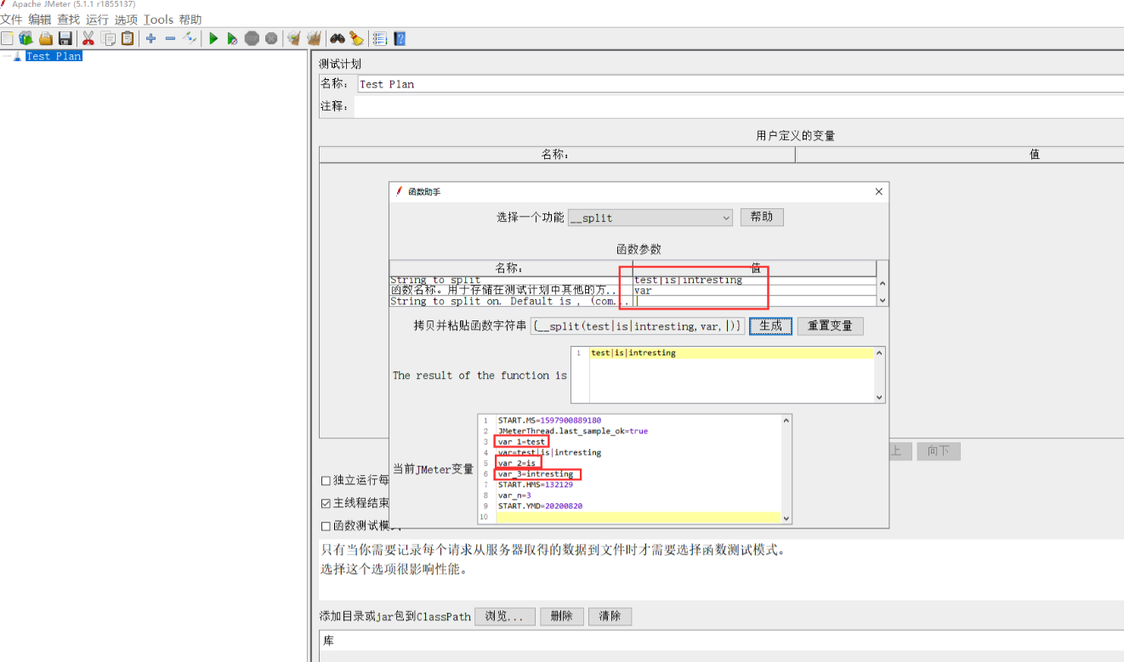Click the line var_1=test in variables list
Screen dimensions: 1124x662
(x=522, y=442)
